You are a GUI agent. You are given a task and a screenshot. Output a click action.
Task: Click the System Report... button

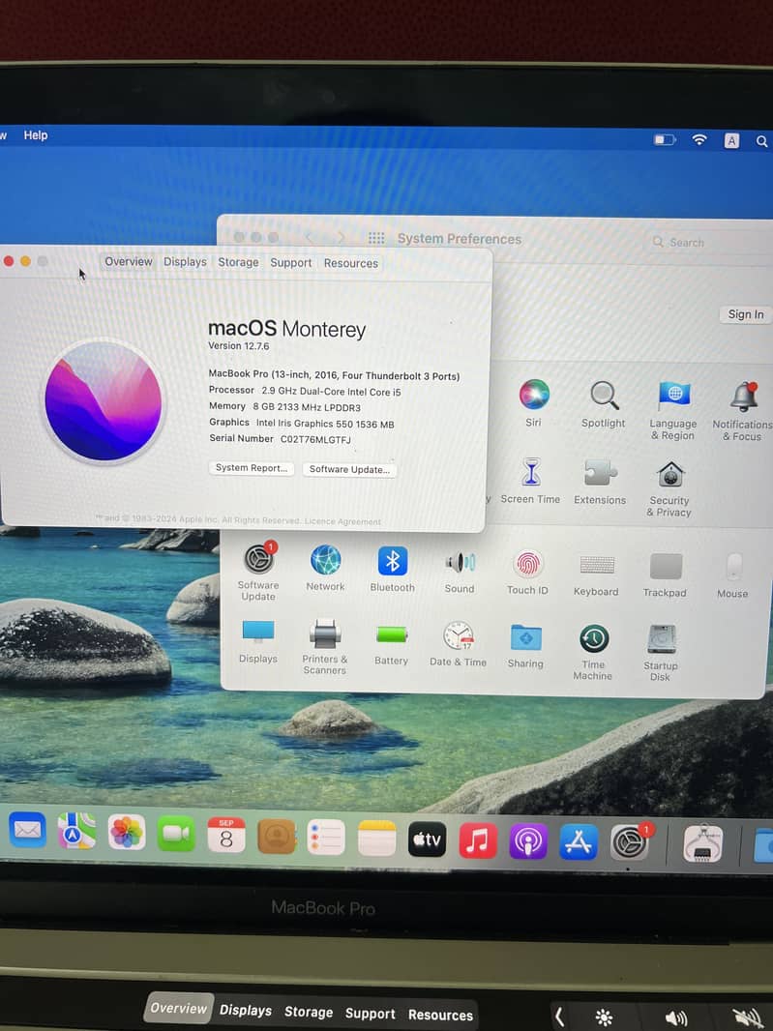[x=252, y=467]
